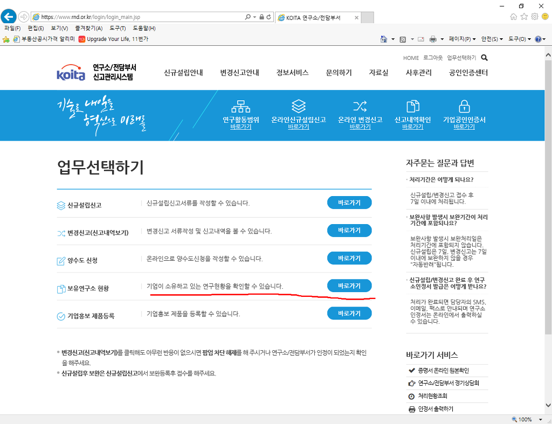Open the 보기(V) menu
The image size is (552, 424).
(59, 28)
